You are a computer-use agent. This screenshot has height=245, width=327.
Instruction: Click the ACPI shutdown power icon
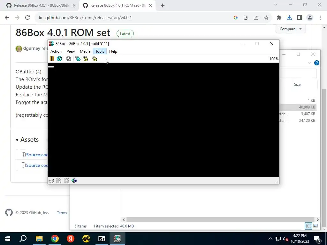69,59
